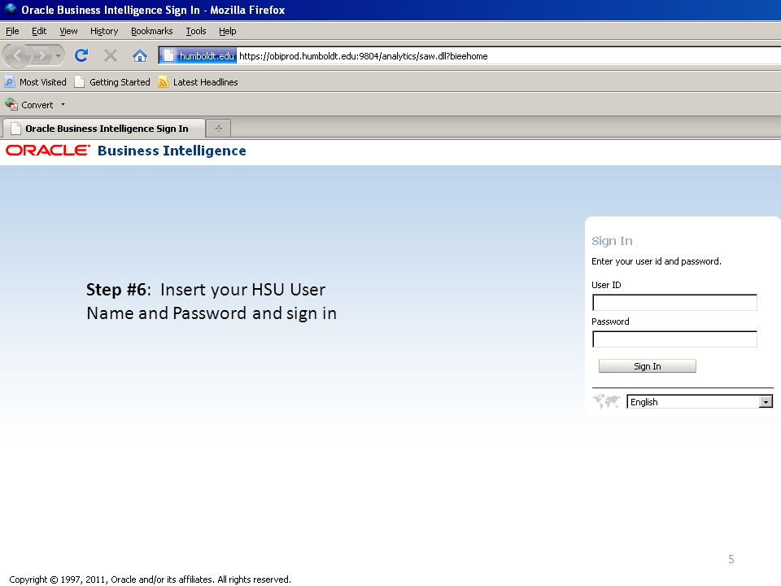The width and height of the screenshot is (781, 586).
Task: Open the File menu
Action: tap(12, 31)
